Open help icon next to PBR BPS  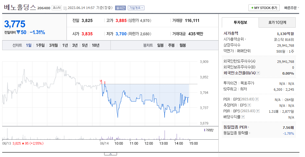[258, 111]
